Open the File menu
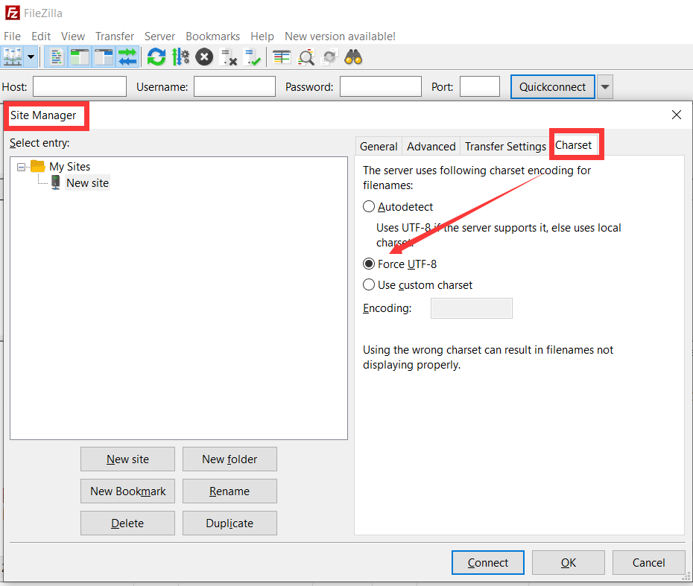This screenshot has height=586, width=693. coord(13,36)
